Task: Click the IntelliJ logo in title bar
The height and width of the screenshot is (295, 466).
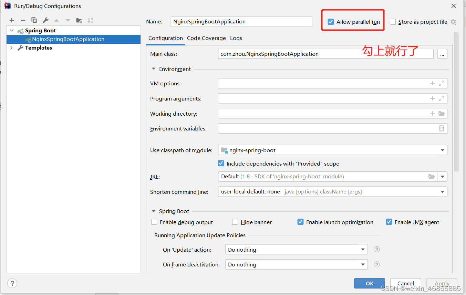Action: (7, 6)
